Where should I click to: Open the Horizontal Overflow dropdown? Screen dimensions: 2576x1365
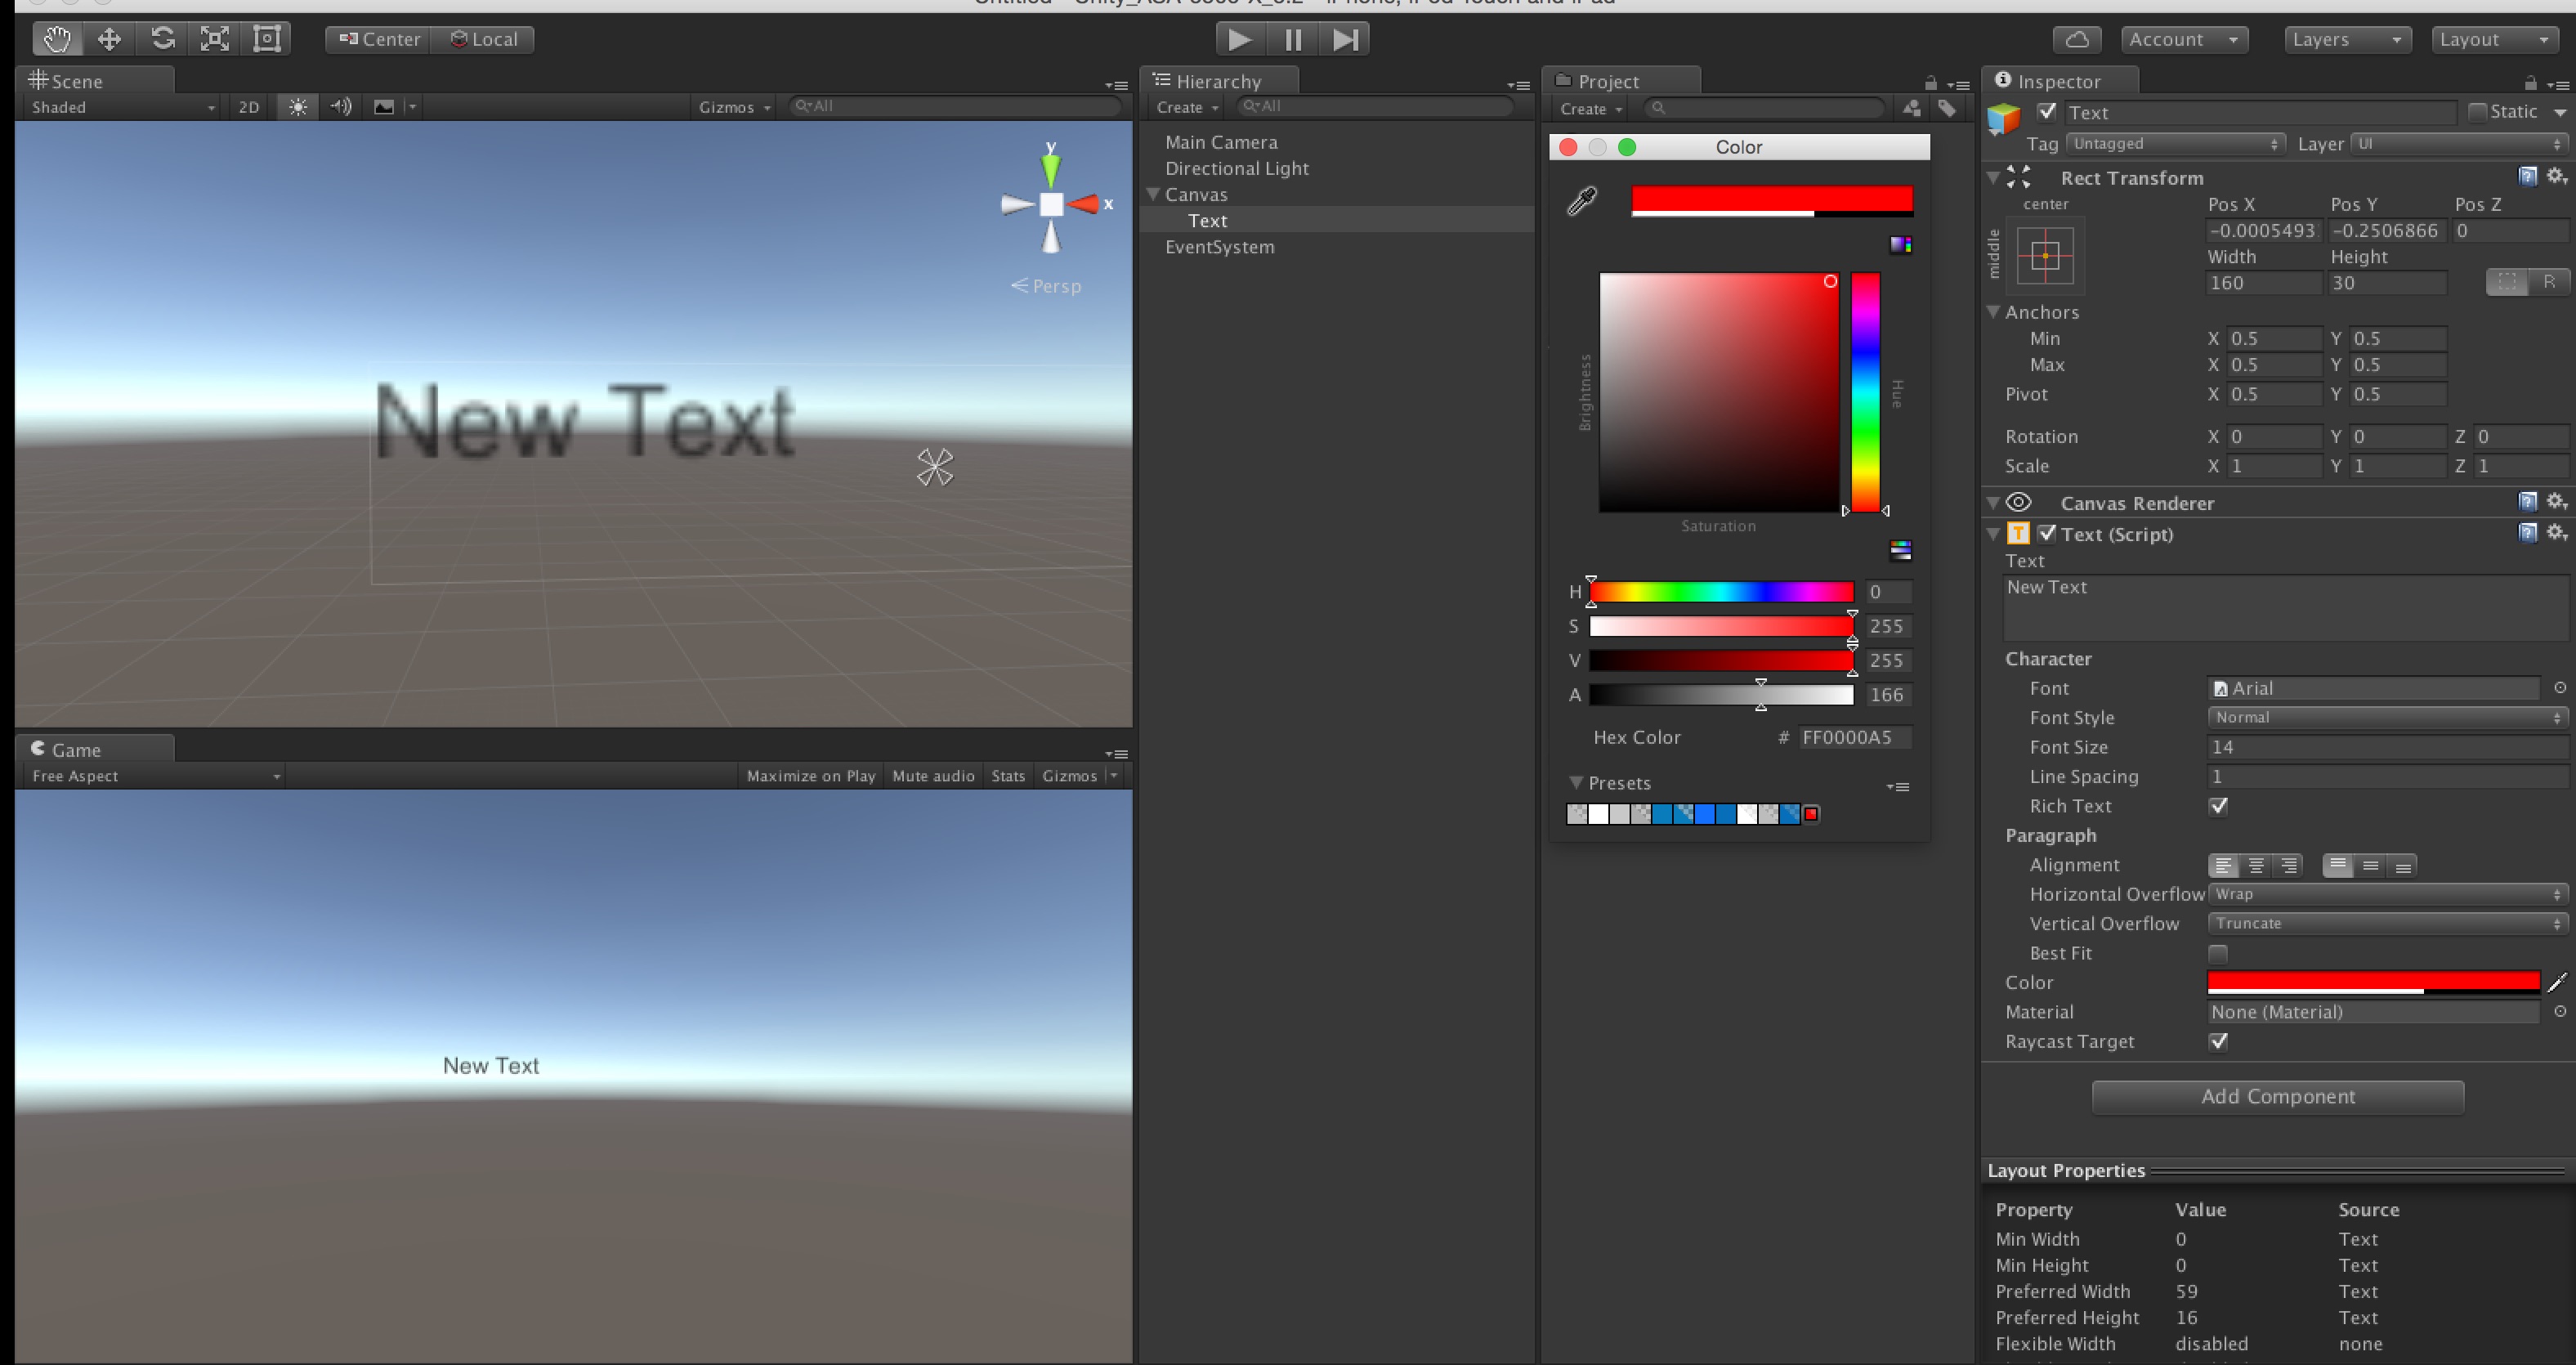tap(2387, 894)
